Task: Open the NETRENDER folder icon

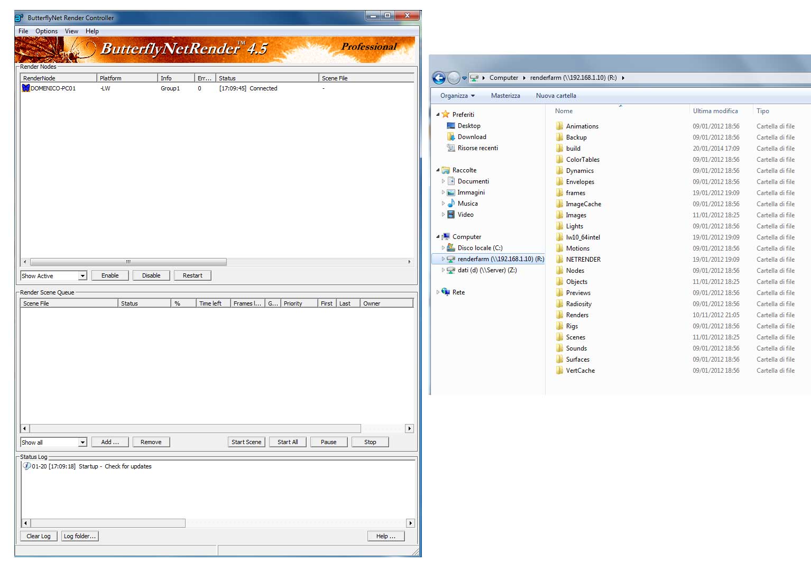Action: click(559, 260)
